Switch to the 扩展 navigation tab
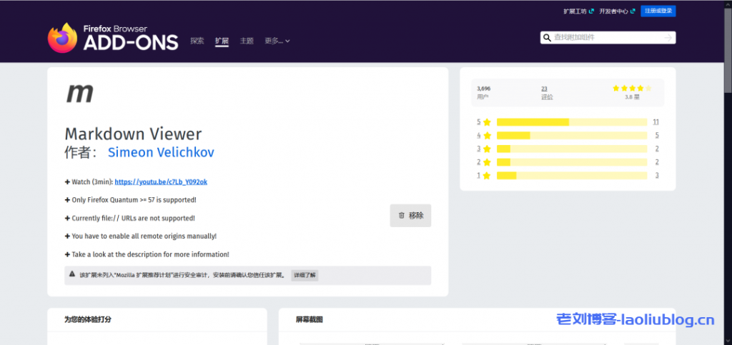The width and height of the screenshot is (732, 345). [222, 41]
